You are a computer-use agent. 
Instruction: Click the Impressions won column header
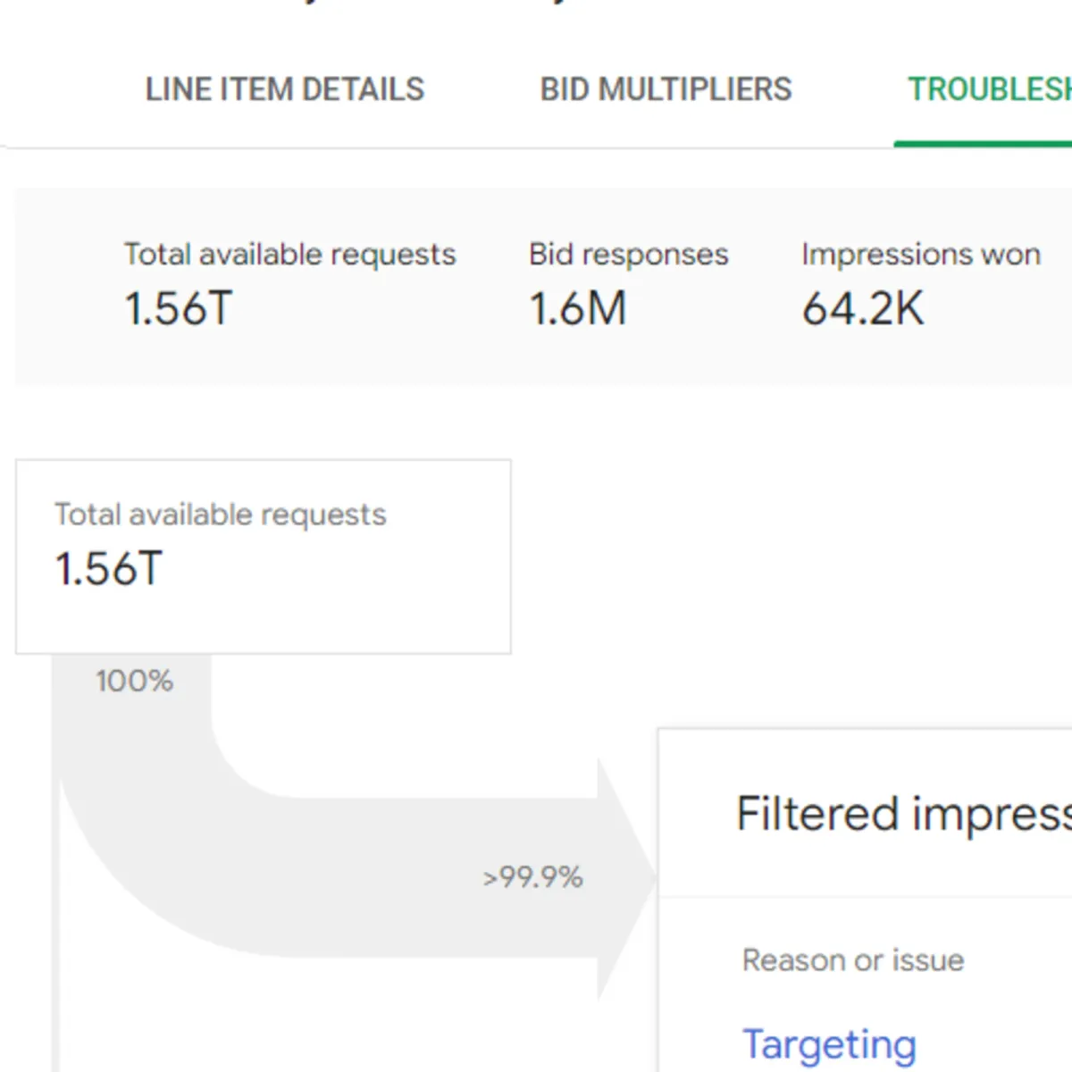pos(922,254)
